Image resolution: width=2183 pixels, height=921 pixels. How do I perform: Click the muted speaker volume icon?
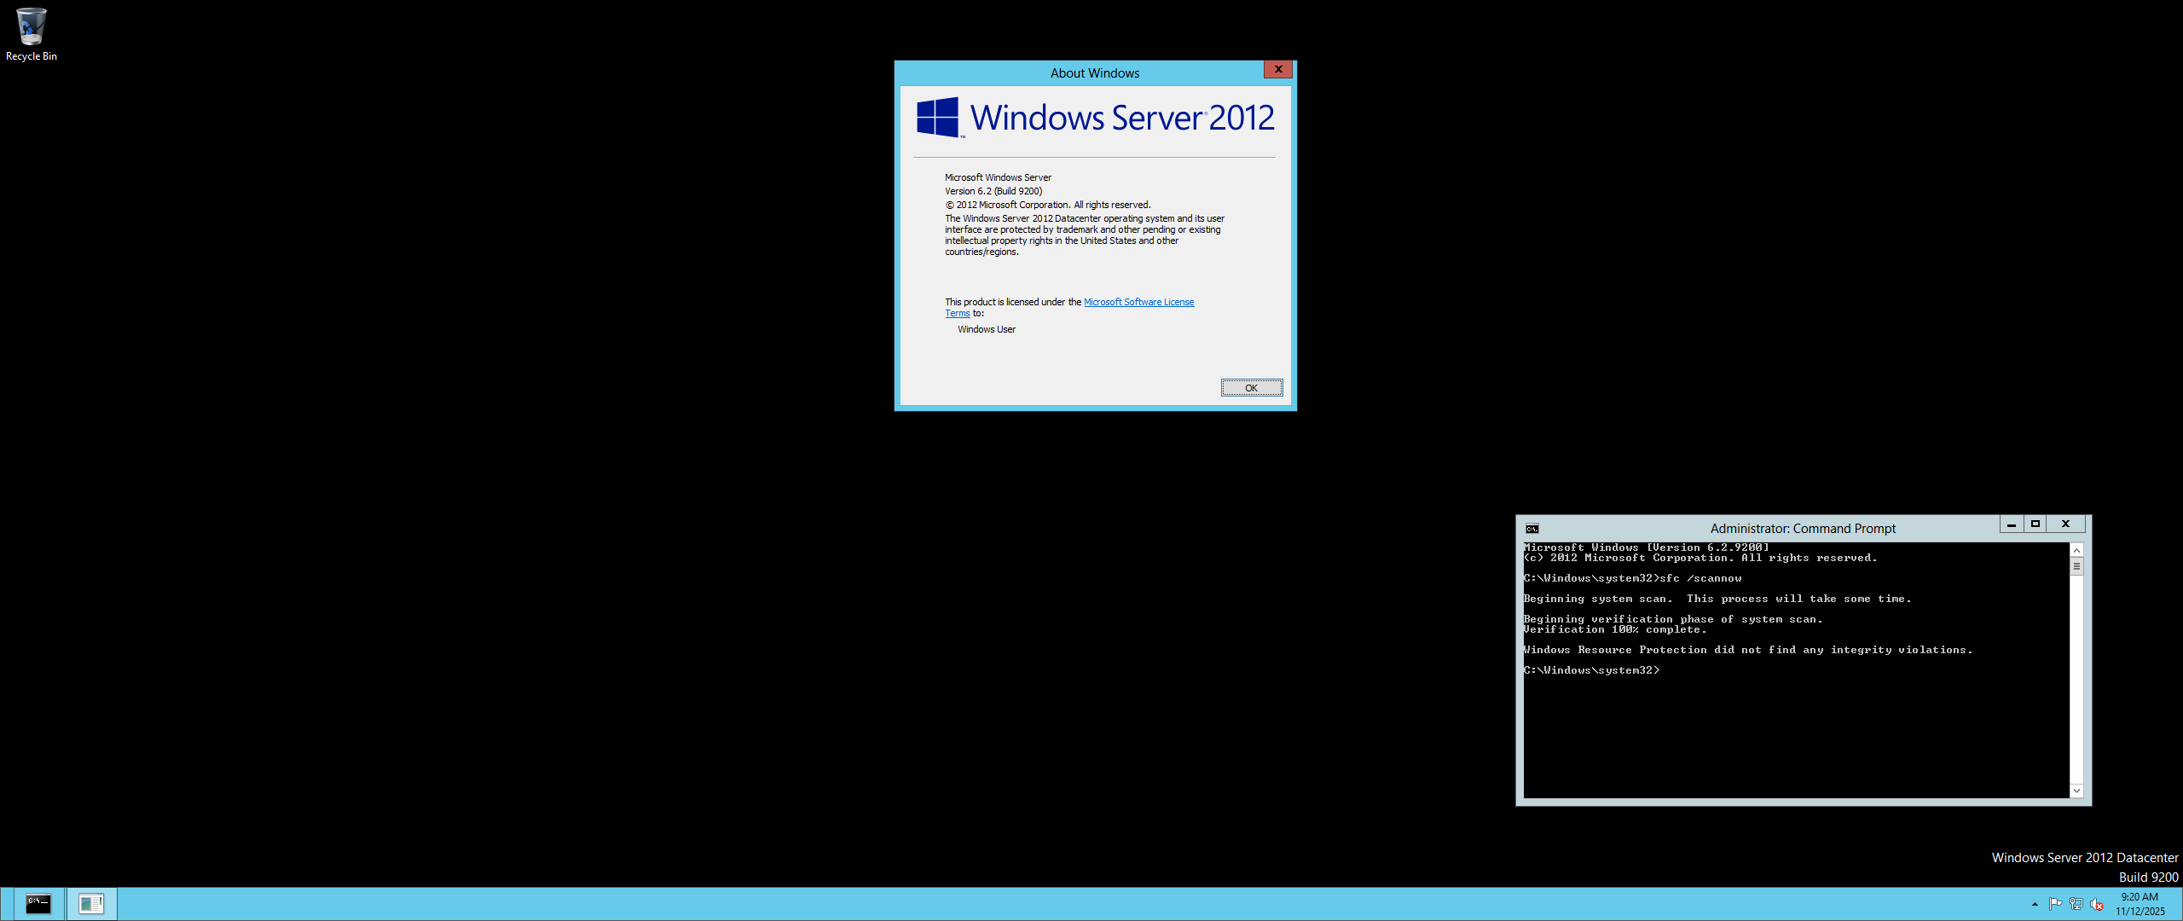(2097, 904)
